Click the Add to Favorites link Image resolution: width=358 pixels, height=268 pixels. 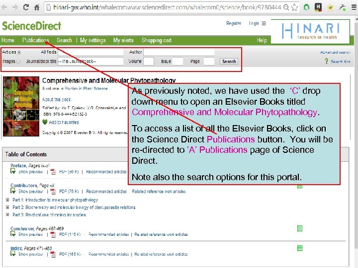click(64, 122)
